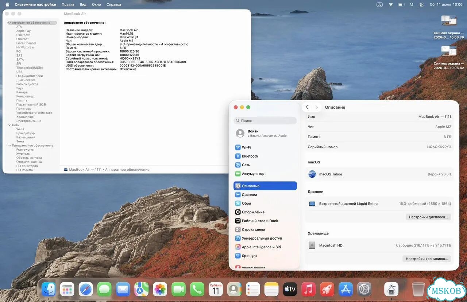Image resolution: width=467 pixels, height=302 pixels.
Task: Open Notes app in the Dock
Action: (x=271, y=290)
